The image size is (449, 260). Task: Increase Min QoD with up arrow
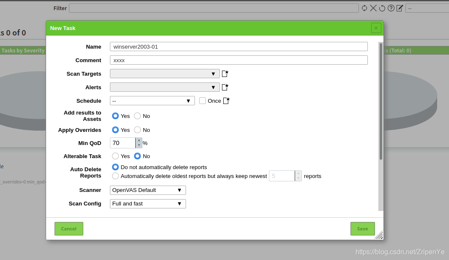point(139,140)
